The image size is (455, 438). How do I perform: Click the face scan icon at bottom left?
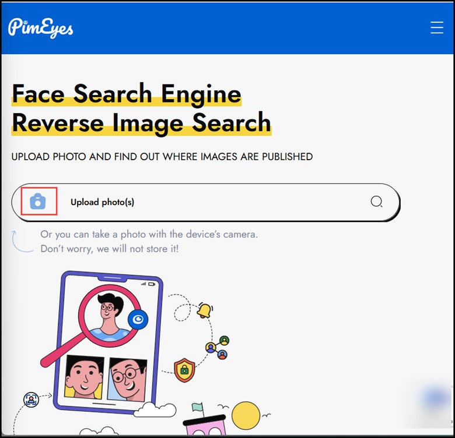[x=30, y=400]
